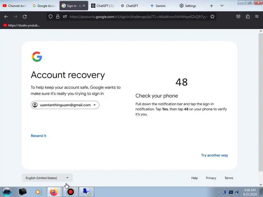Viewport: 263px width, 197px height.
Task: Open a new tab with plus button
Action: click(212, 6)
